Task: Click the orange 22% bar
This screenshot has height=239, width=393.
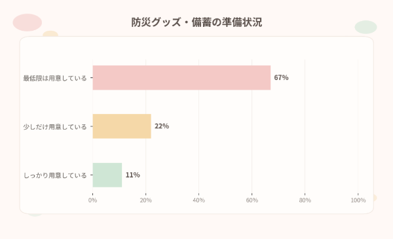Action: (x=122, y=126)
